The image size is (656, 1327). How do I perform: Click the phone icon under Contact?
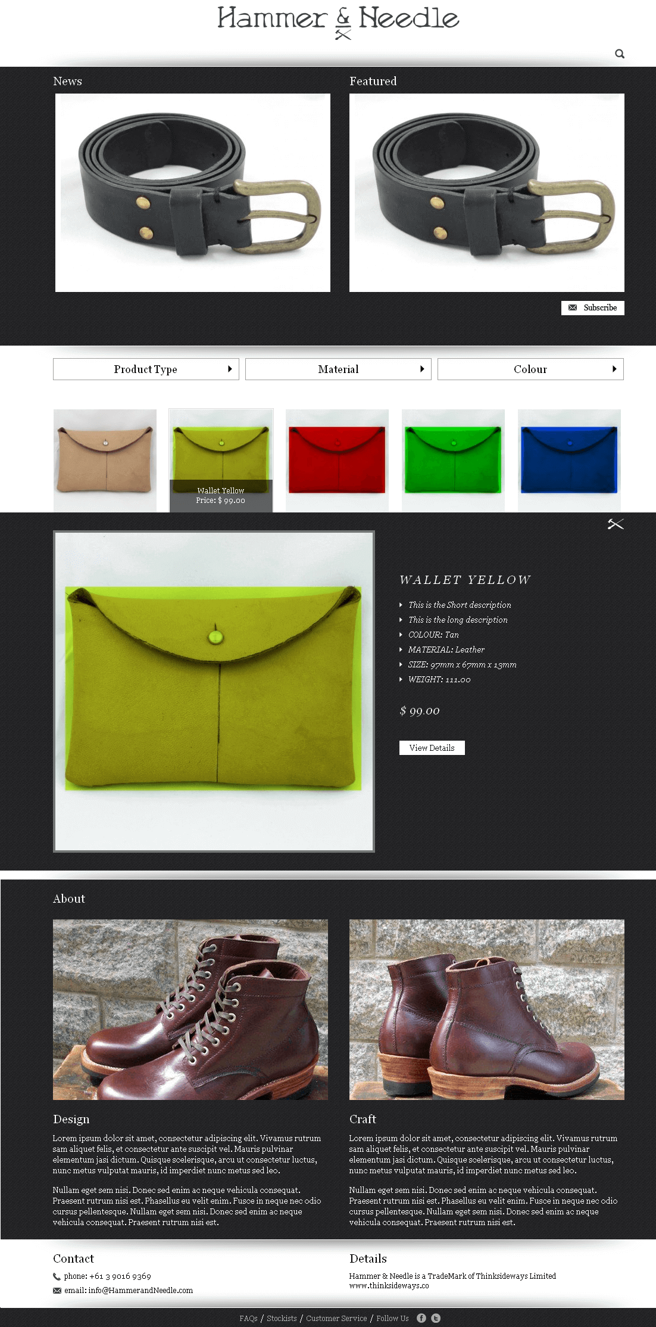point(57,1276)
